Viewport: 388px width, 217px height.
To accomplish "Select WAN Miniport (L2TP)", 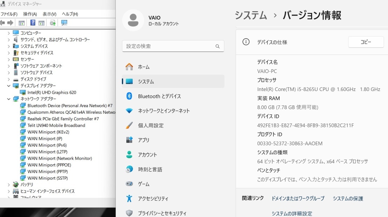I will coord(47,152).
